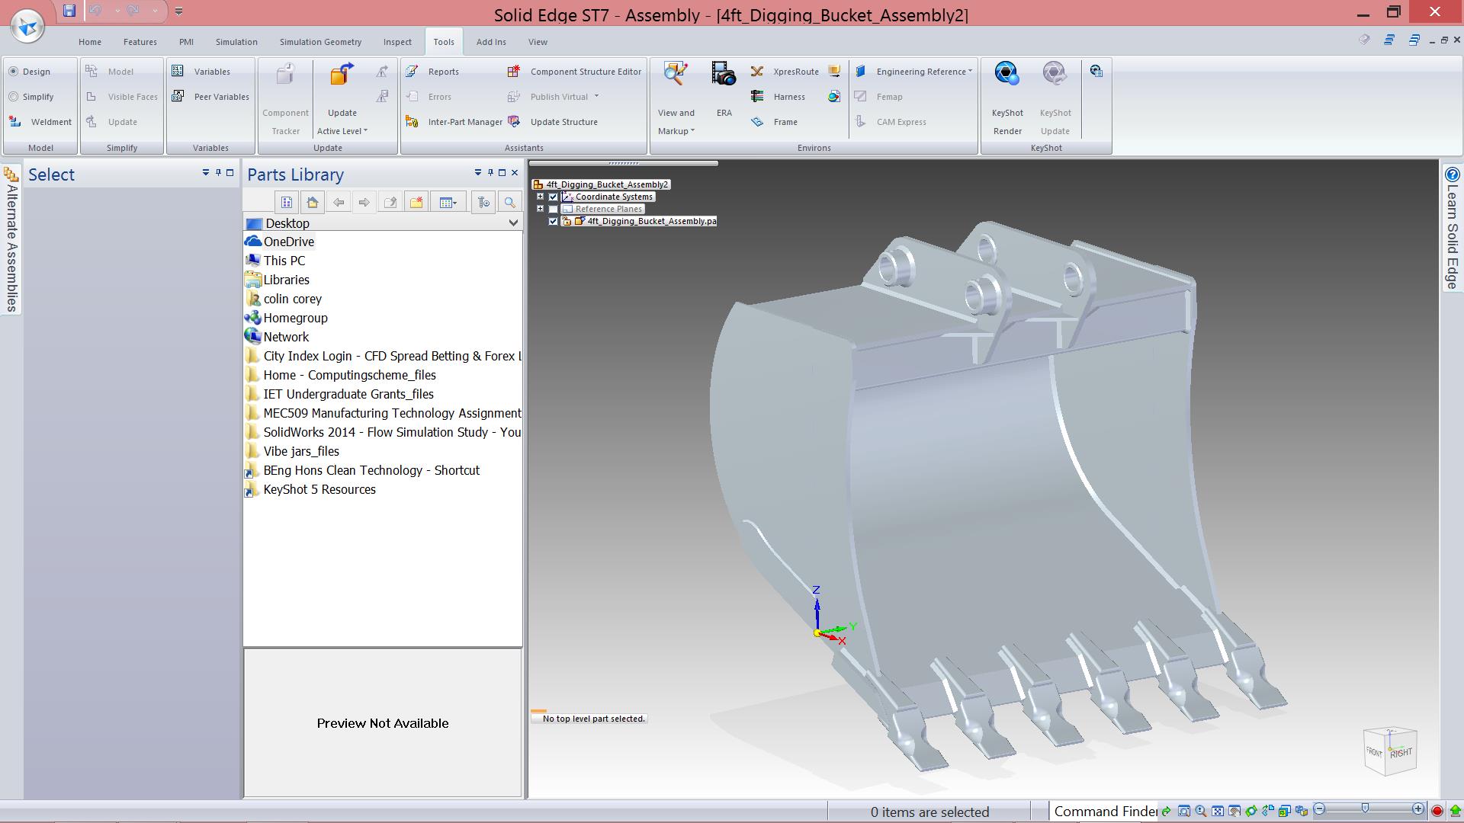
Task: Open the Publish Virtual dropdown arrow
Action: [x=596, y=97]
